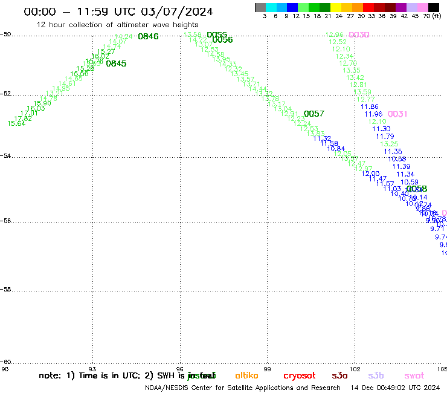
Task: Click the 14.24 wave height value
Action: click(x=123, y=36)
